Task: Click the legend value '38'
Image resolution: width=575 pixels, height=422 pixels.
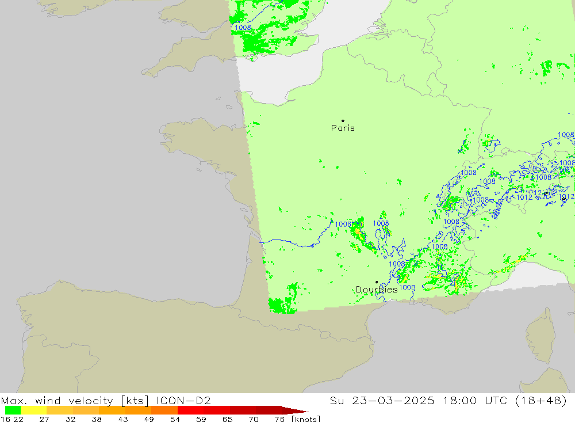Action: [x=97, y=419]
